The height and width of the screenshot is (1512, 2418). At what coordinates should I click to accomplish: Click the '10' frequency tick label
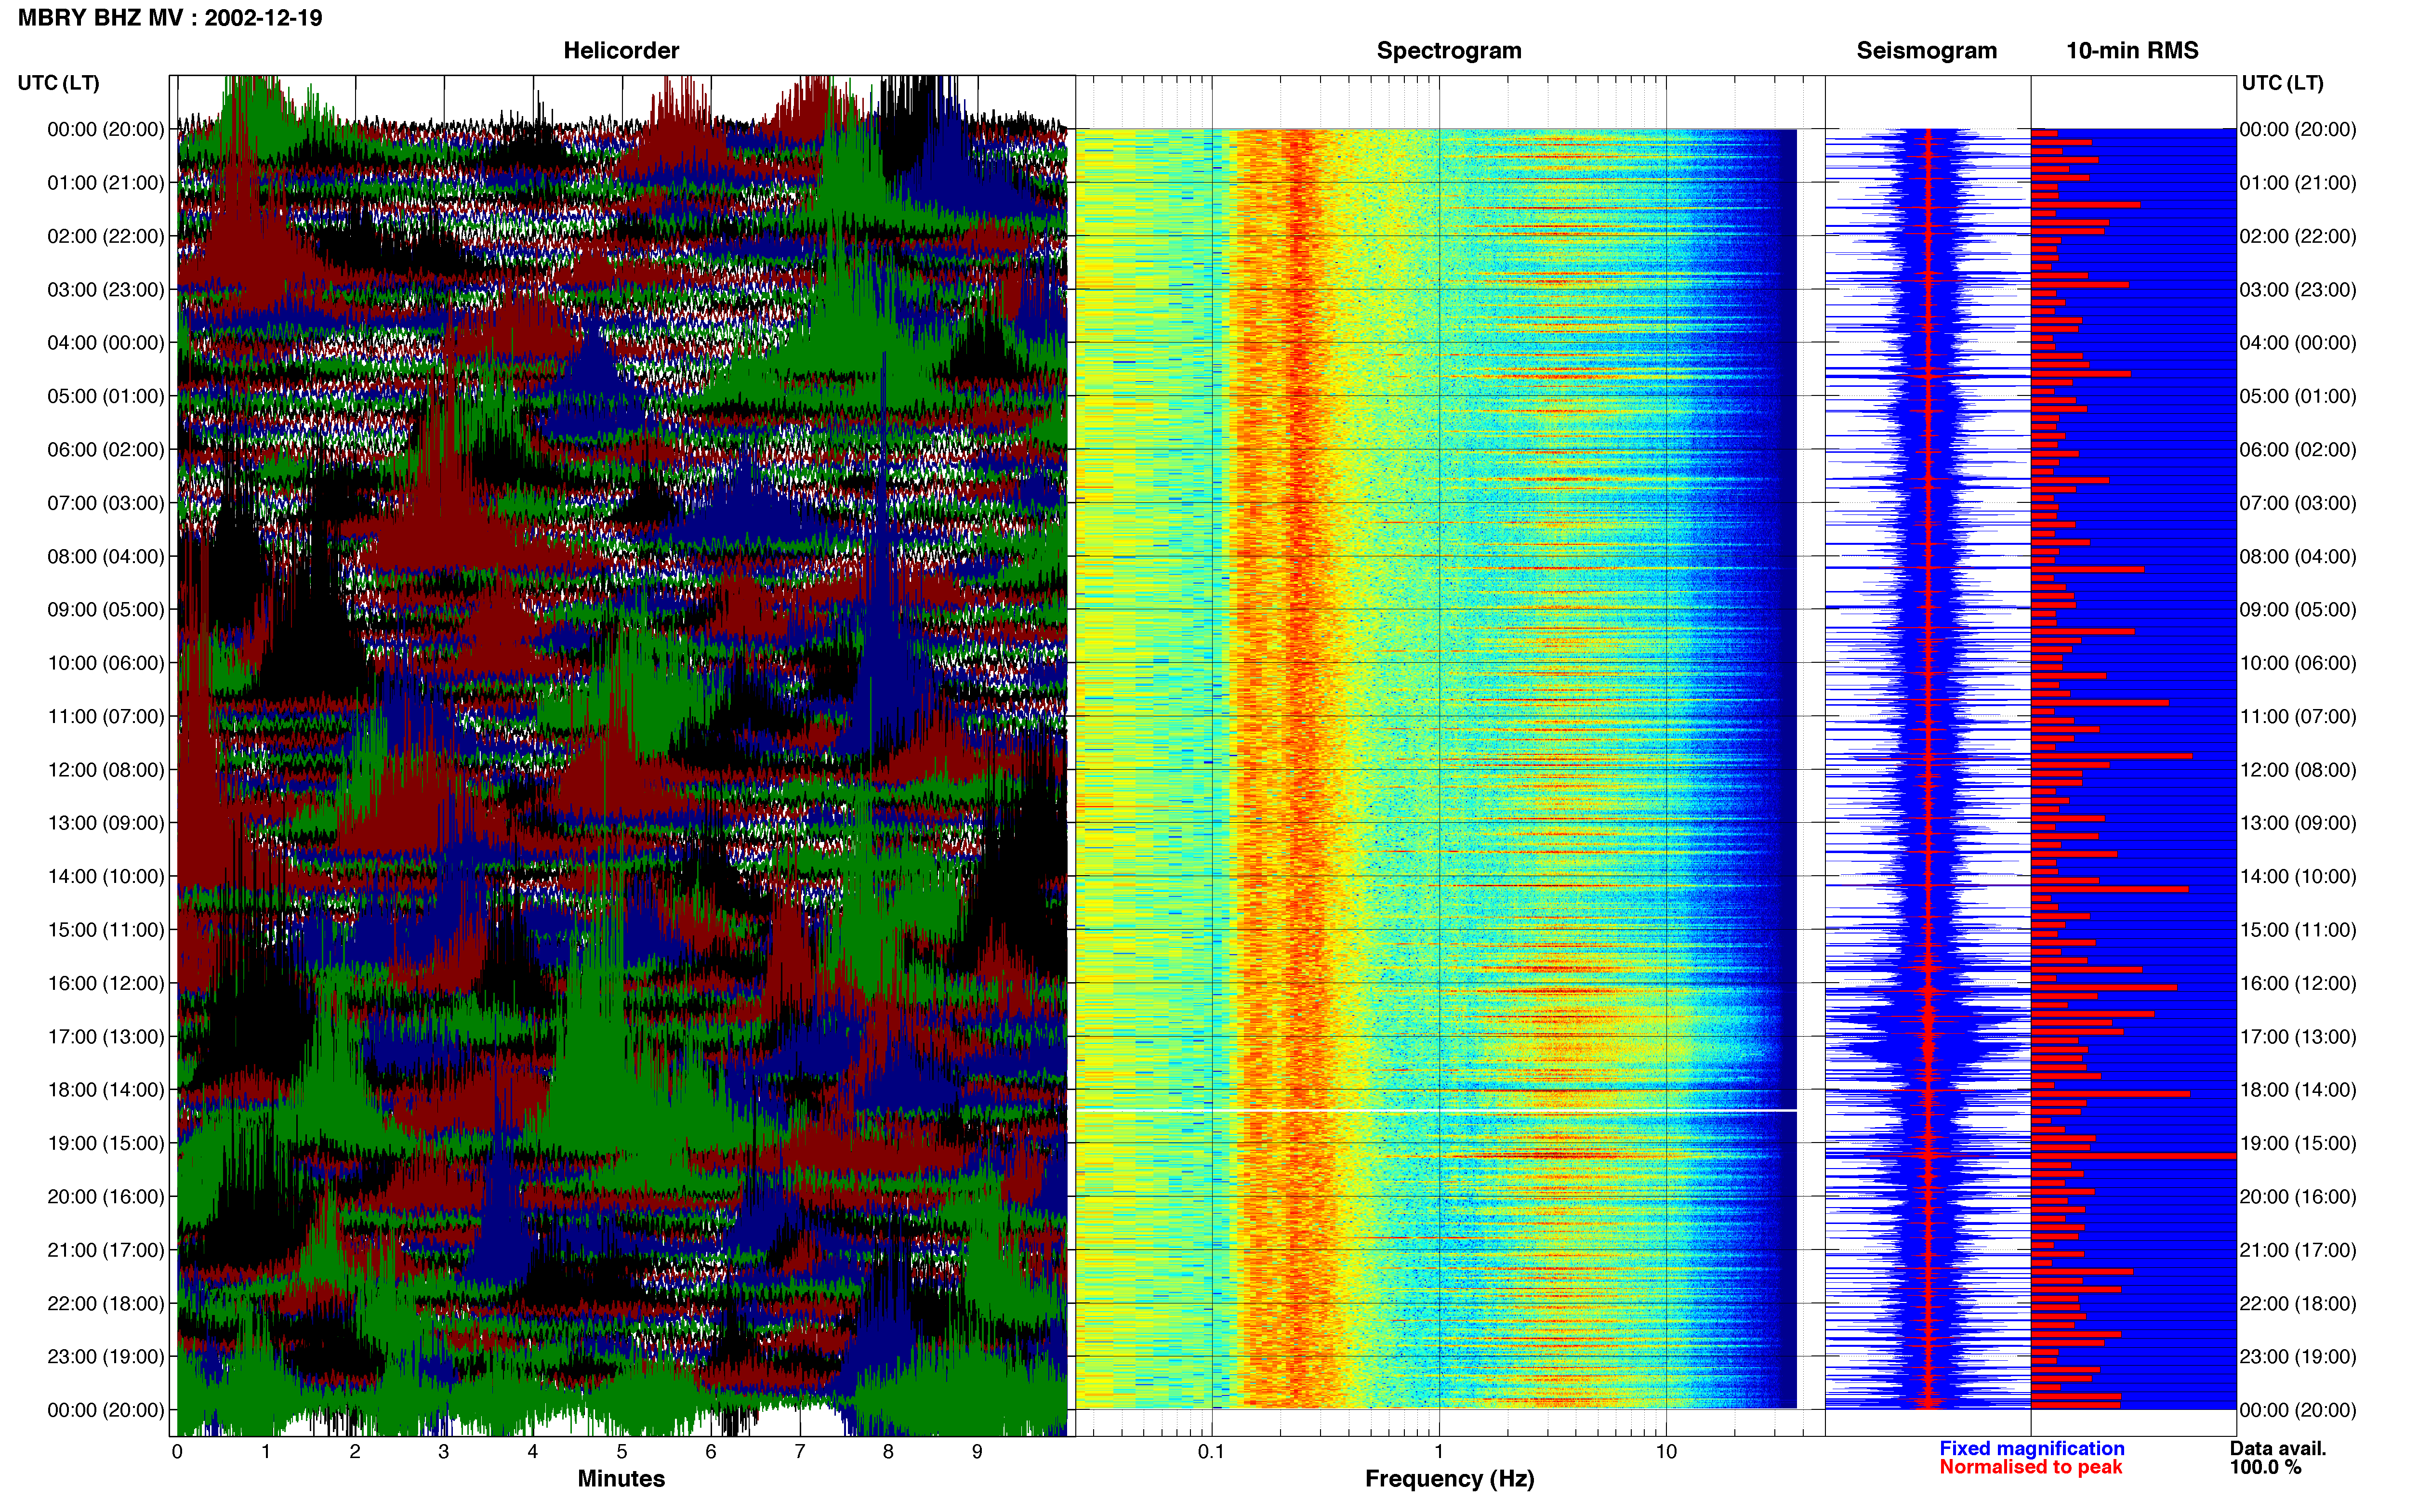pos(1666,1452)
